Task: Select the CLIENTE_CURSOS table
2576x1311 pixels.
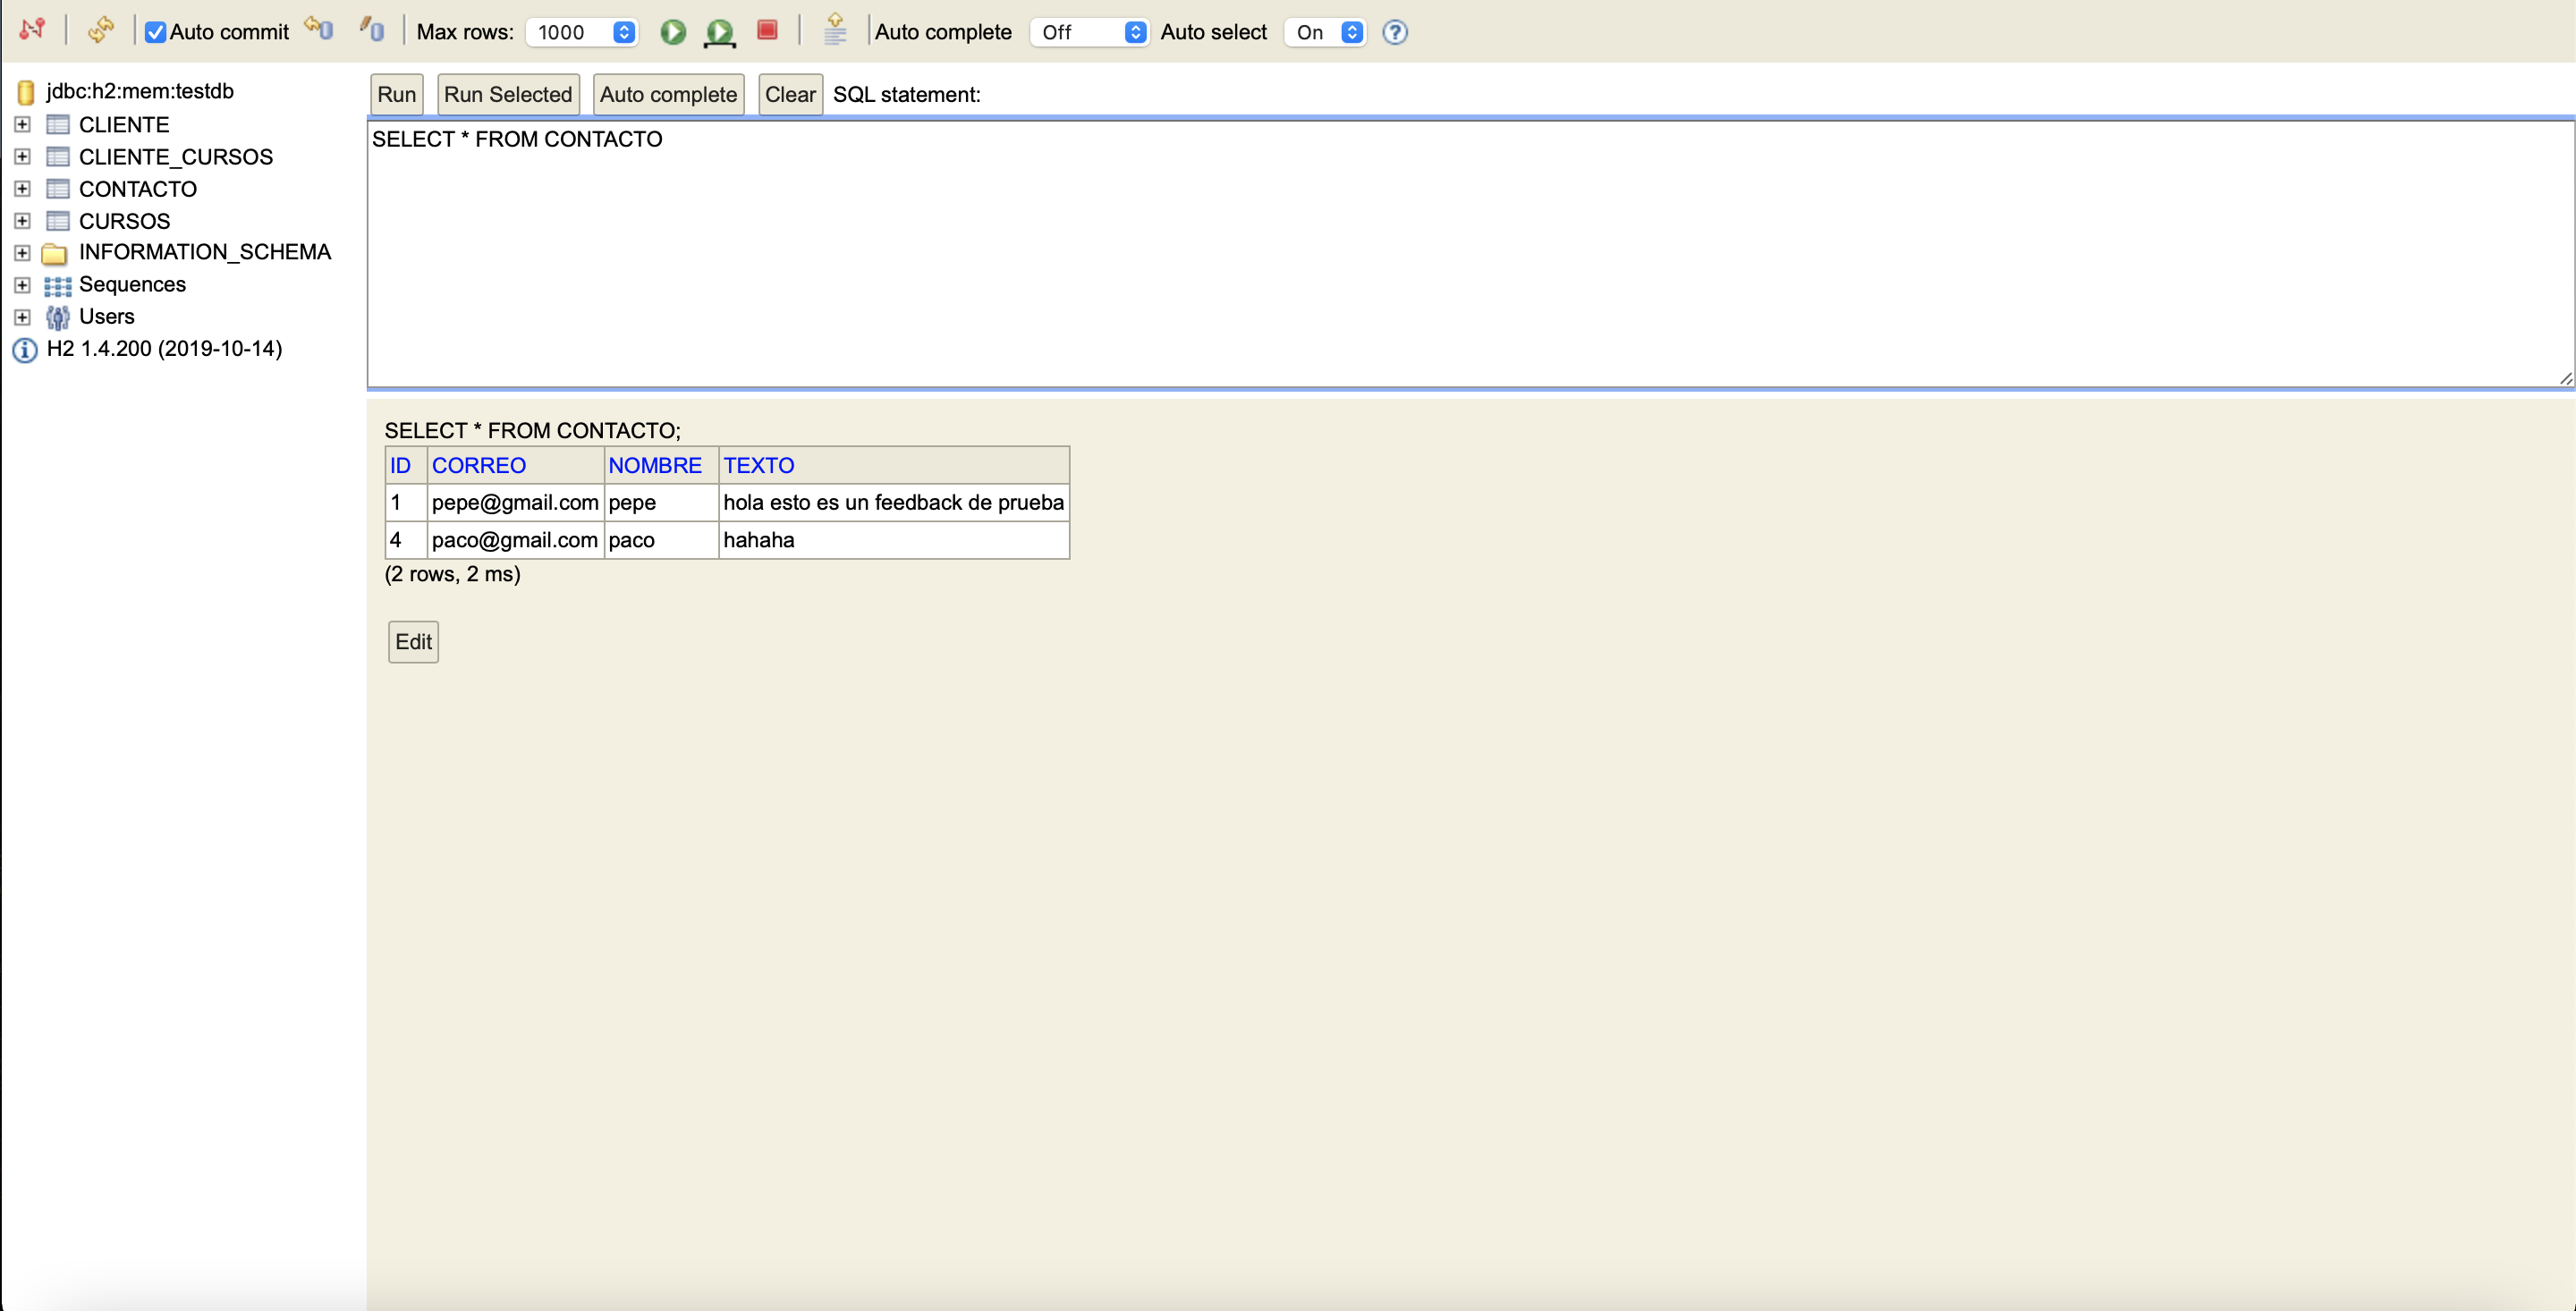Action: (177, 156)
